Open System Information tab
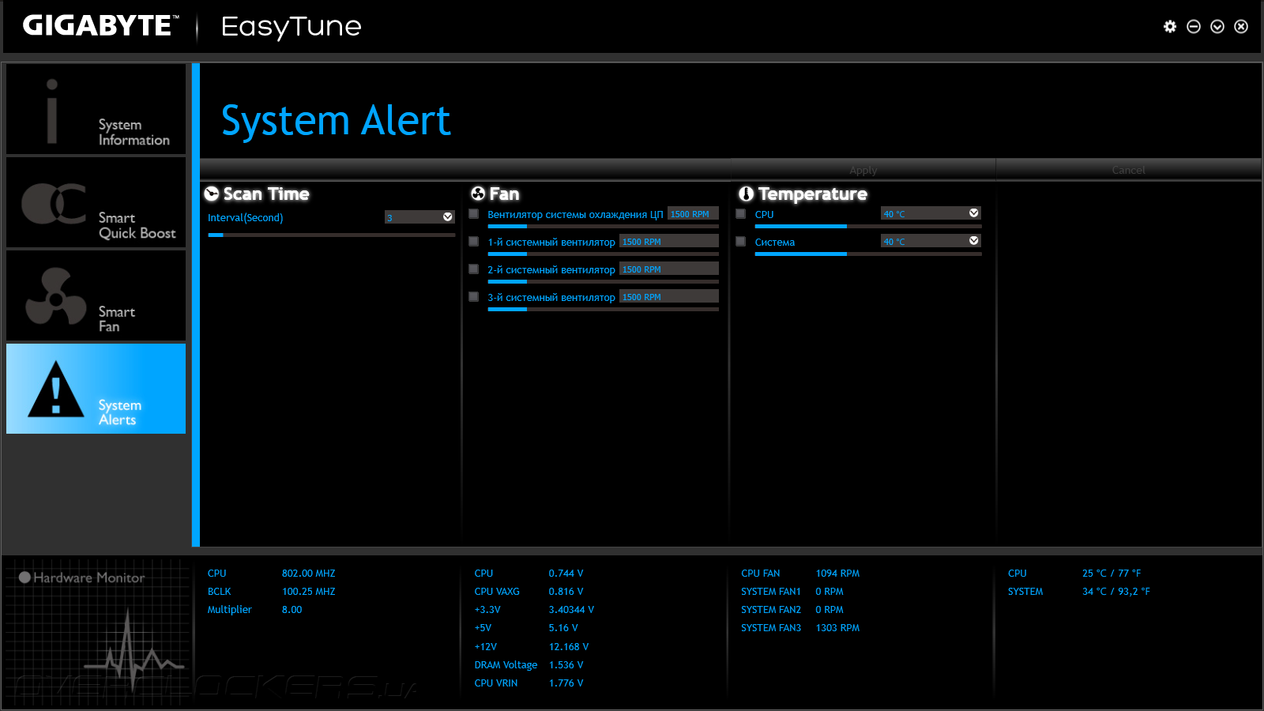 (x=96, y=109)
